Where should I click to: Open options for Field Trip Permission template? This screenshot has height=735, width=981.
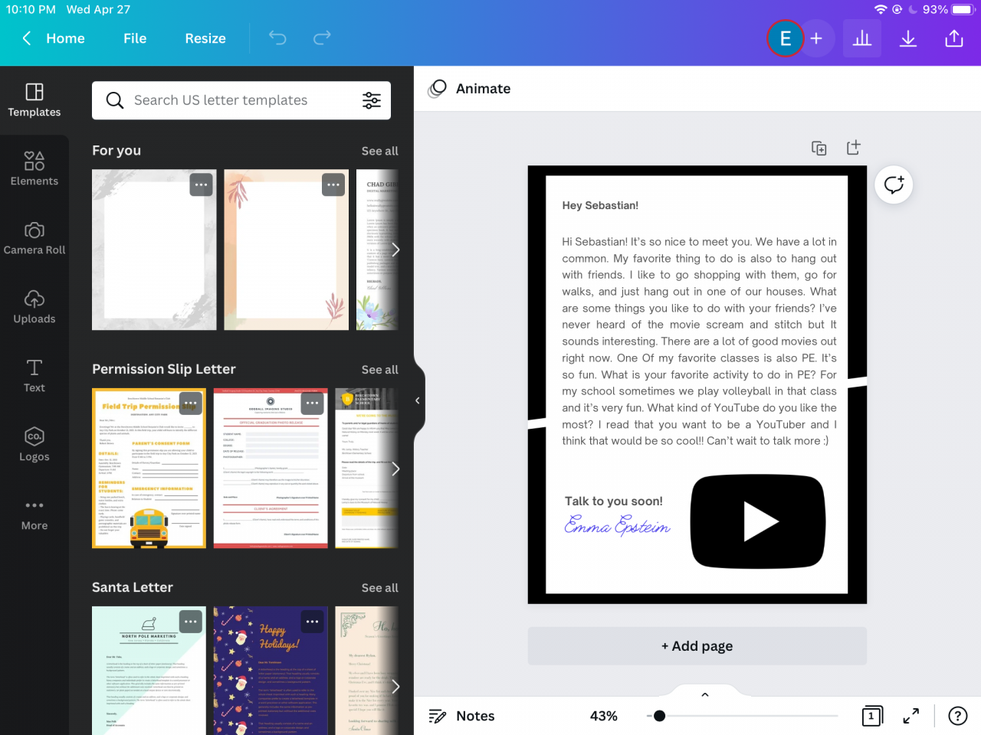pyautogui.click(x=191, y=403)
